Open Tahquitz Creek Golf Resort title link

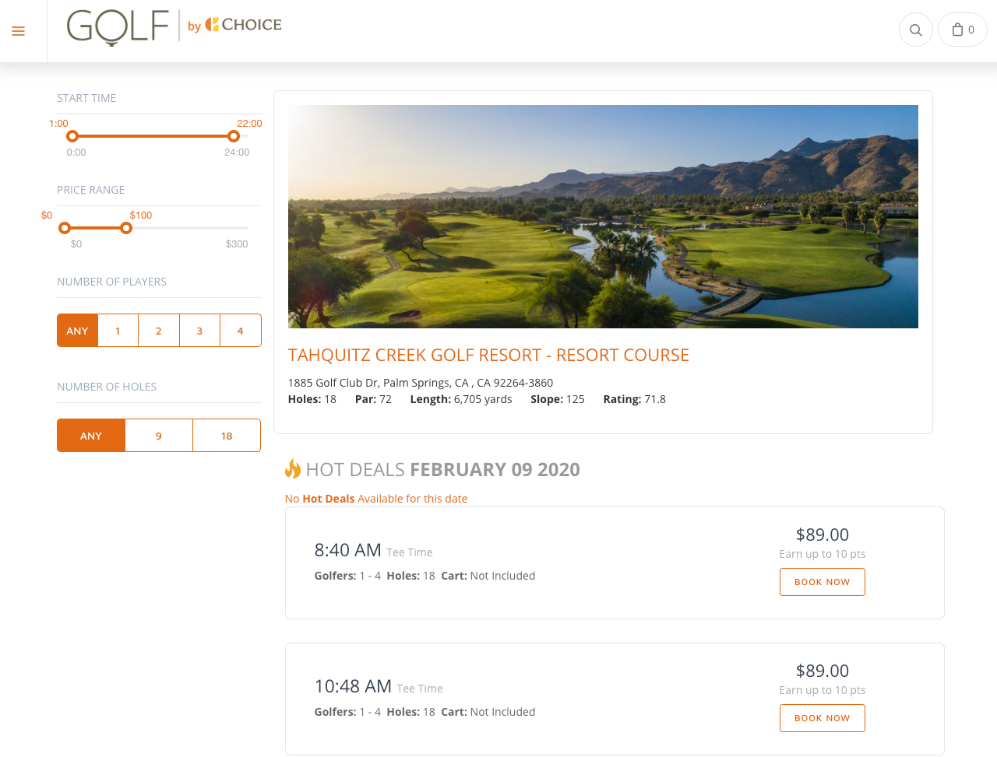pyautogui.click(x=488, y=356)
